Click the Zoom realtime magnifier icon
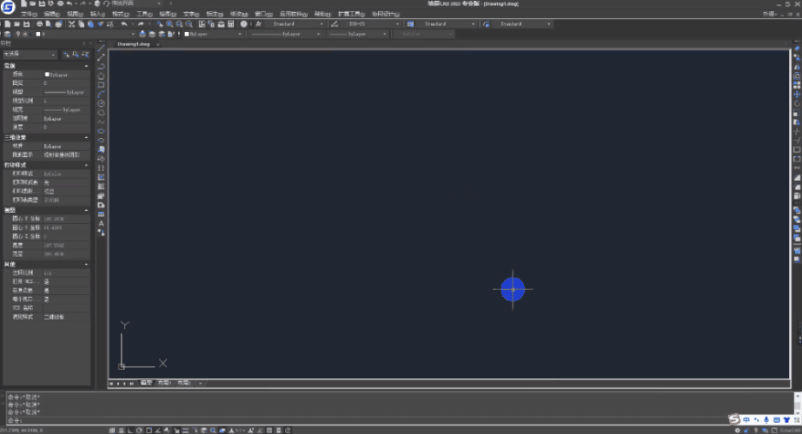Image resolution: width=802 pixels, height=434 pixels. pyautogui.click(x=169, y=24)
